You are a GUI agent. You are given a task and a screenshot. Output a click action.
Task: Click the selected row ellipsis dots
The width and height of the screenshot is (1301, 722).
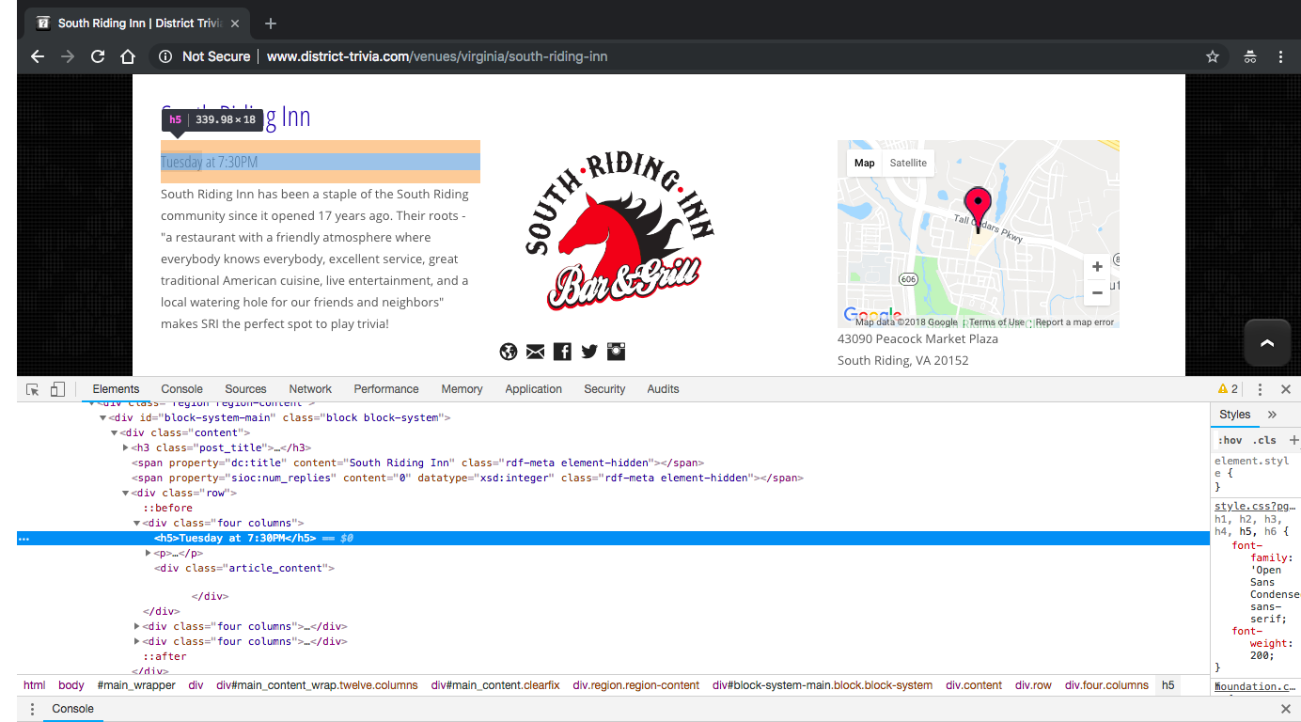(24, 539)
